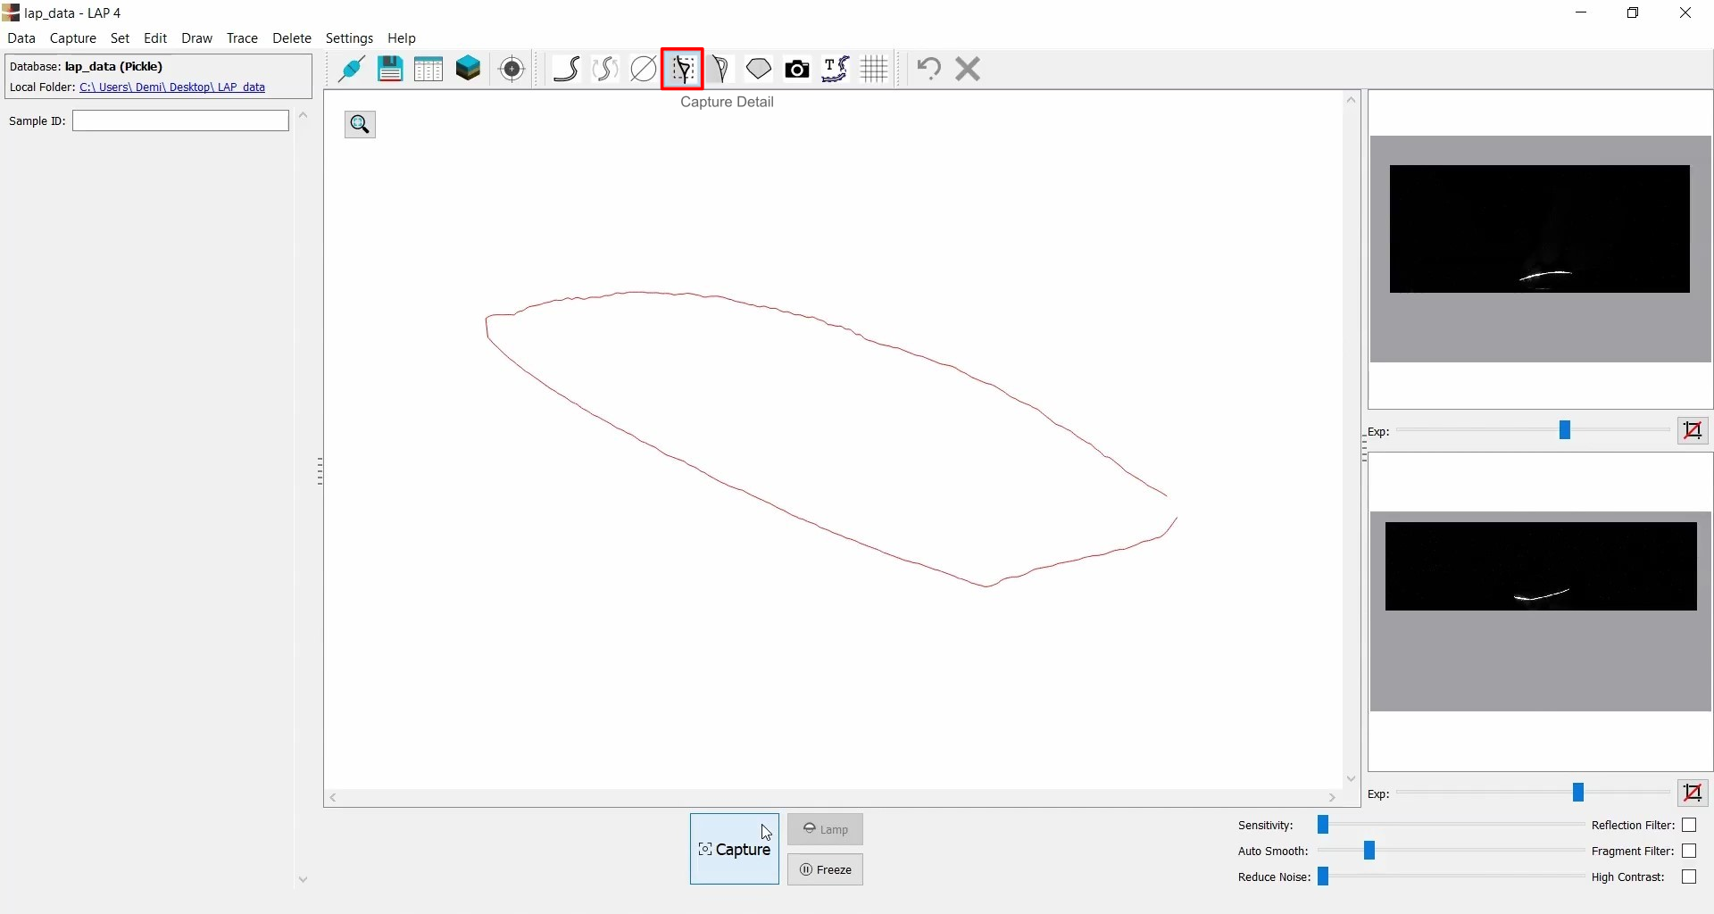The width and height of the screenshot is (1714, 914).
Task: Click the lithic polygon shape icon
Action: tap(759, 69)
